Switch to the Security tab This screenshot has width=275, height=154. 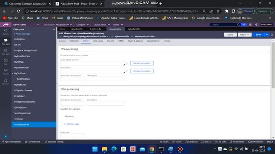[x=110, y=41]
